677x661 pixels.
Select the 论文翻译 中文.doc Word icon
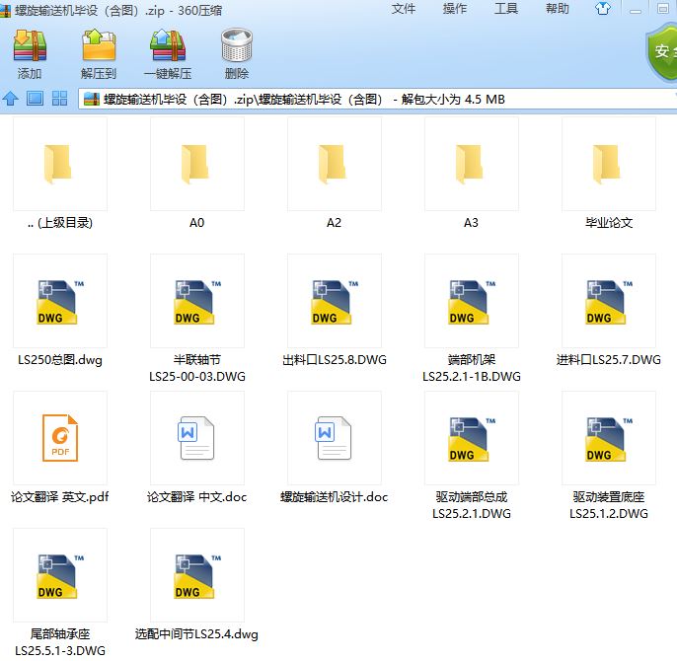(197, 438)
